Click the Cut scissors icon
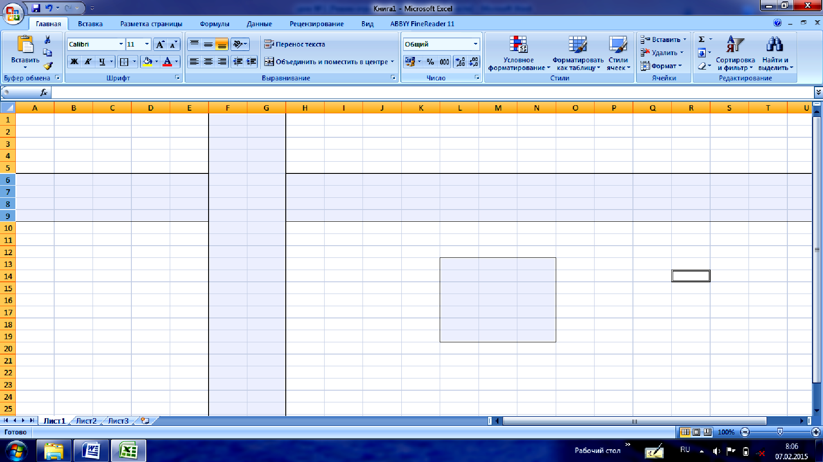Viewport: 823px width, 462px height. point(47,40)
